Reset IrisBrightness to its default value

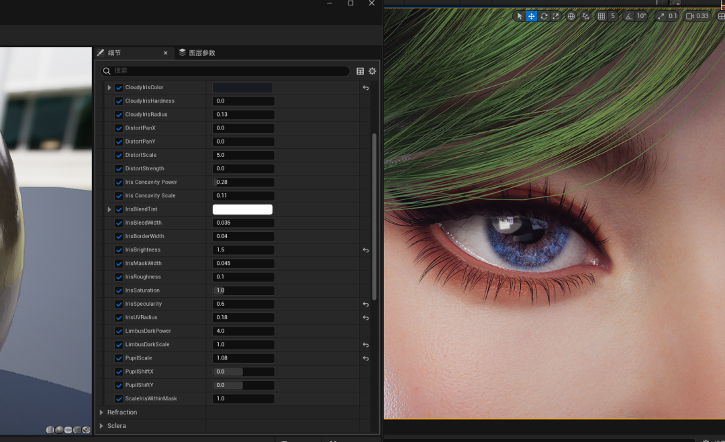(x=366, y=250)
